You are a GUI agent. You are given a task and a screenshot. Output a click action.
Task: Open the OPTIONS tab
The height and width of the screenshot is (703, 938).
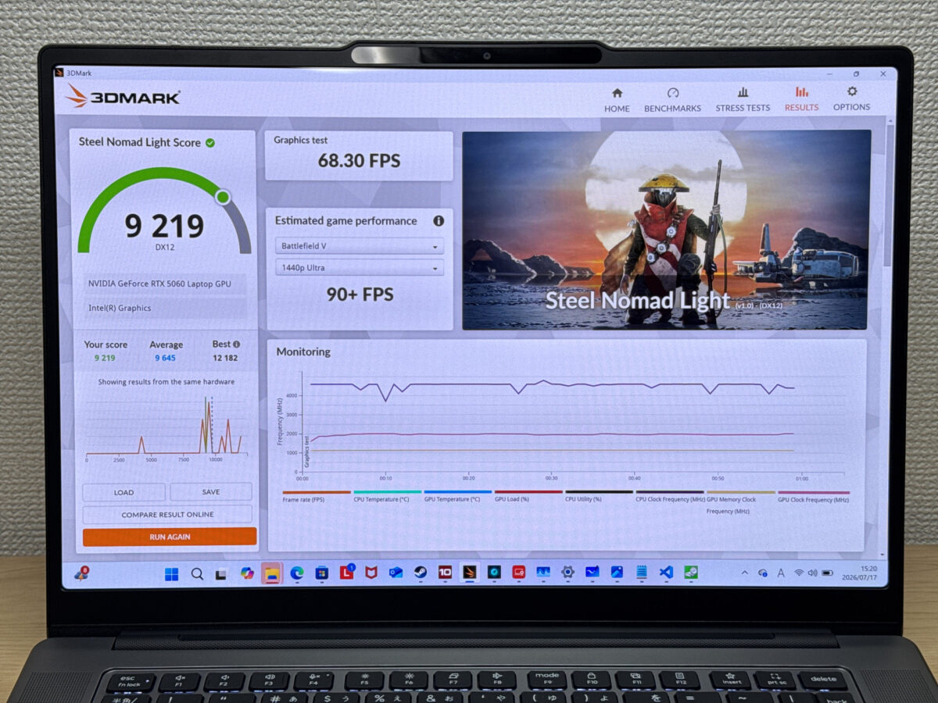pos(851,99)
